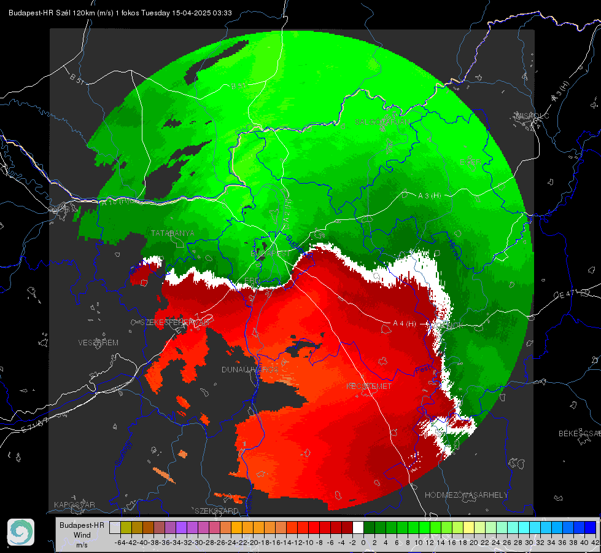Select the white zero-velocity legend swatch

click(x=358, y=527)
